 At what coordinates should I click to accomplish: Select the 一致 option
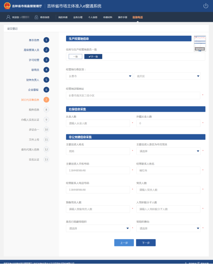[x=75, y=56]
